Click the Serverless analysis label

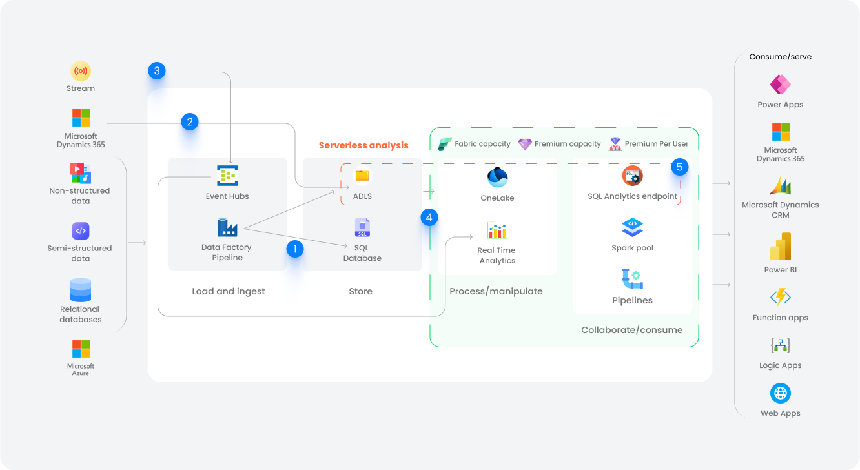tap(363, 145)
